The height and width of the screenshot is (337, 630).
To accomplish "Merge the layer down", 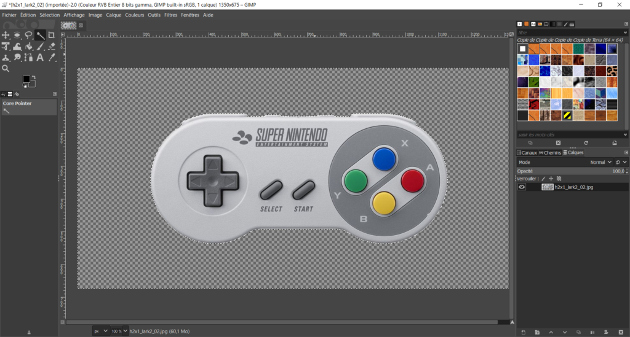I will point(592,332).
